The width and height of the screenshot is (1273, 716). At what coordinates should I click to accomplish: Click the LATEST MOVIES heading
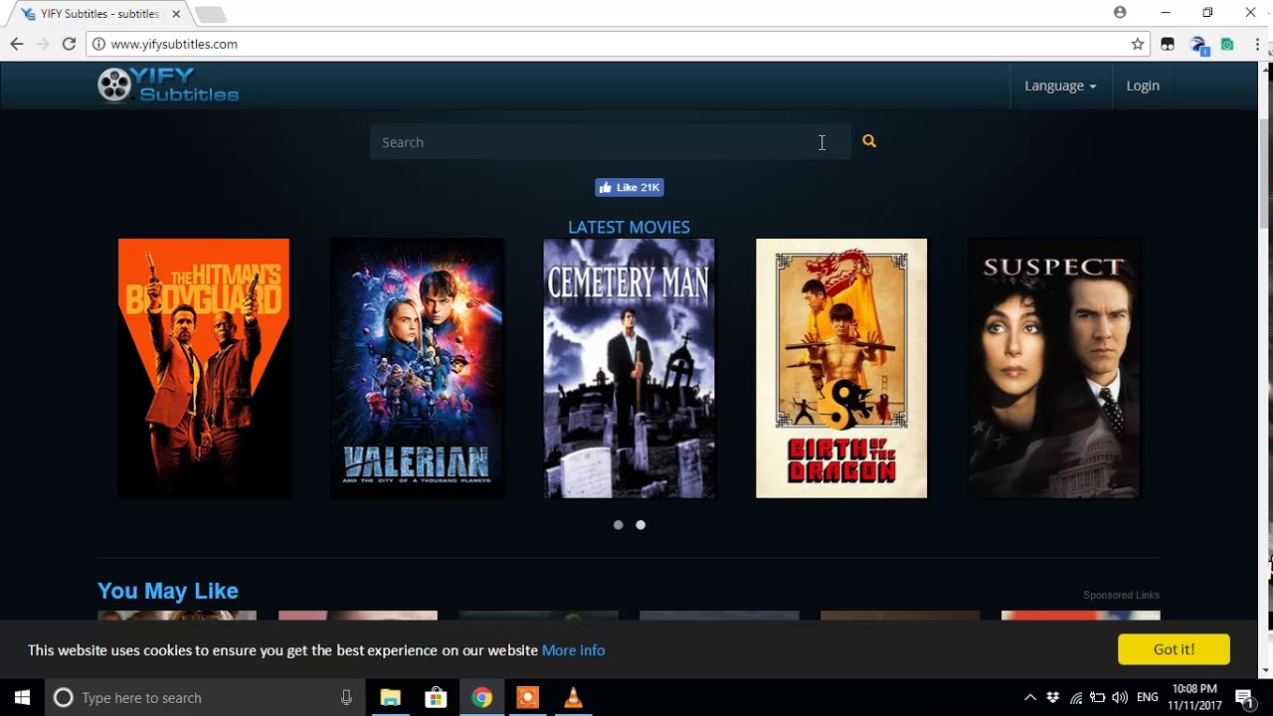(x=629, y=227)
